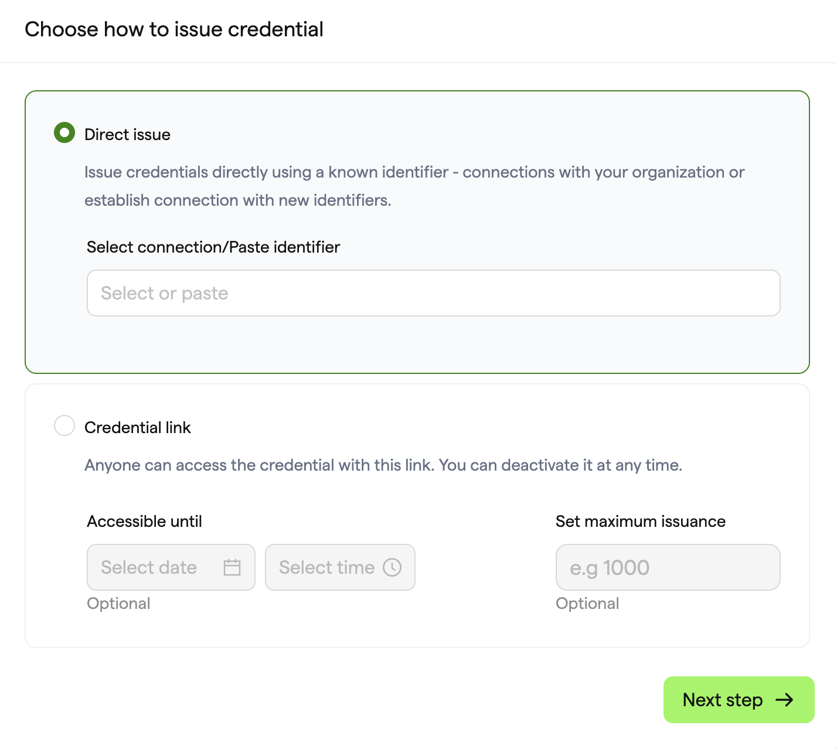837x749 pixels.
Task: Click the Select connection/Paste identifier label
Action: [213, 247]
